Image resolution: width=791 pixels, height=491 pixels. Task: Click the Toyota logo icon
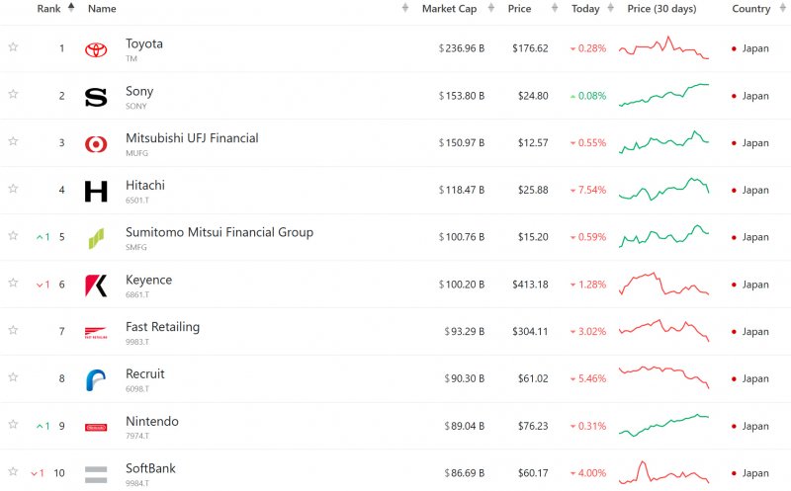click(x=96, y=49)
